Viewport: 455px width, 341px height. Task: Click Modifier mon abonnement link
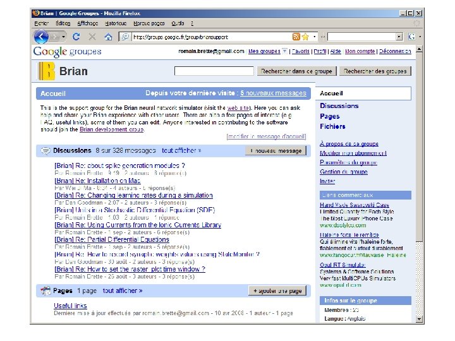353,153
